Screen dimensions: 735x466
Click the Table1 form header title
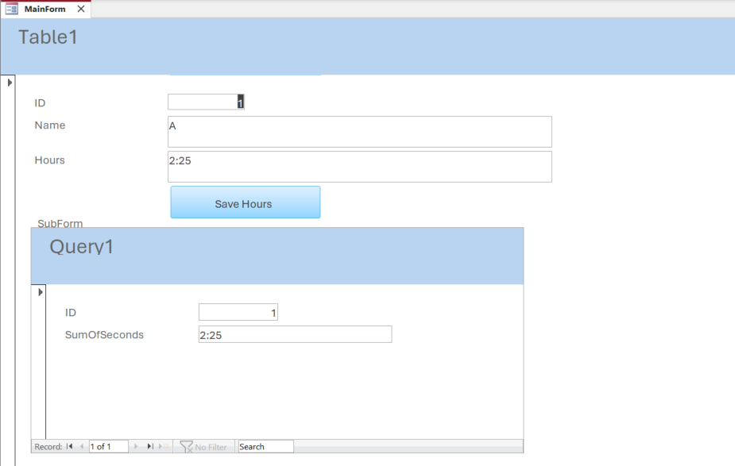48,37
